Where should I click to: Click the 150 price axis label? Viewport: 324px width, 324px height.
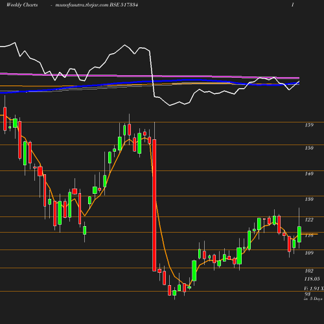coord(309,148)
